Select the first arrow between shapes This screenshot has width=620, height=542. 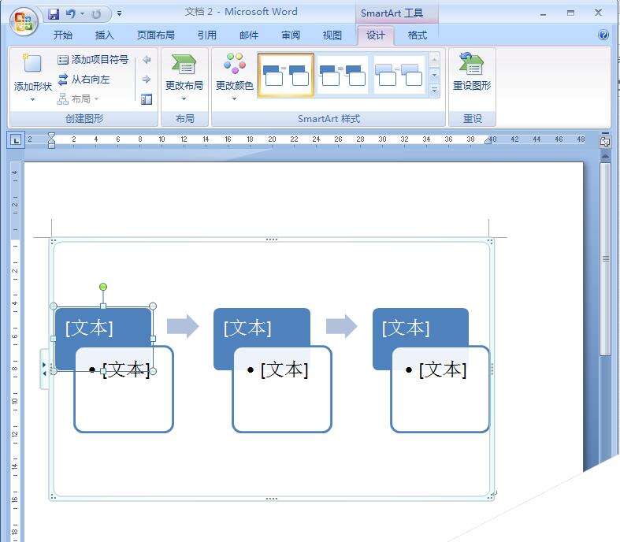183,327
